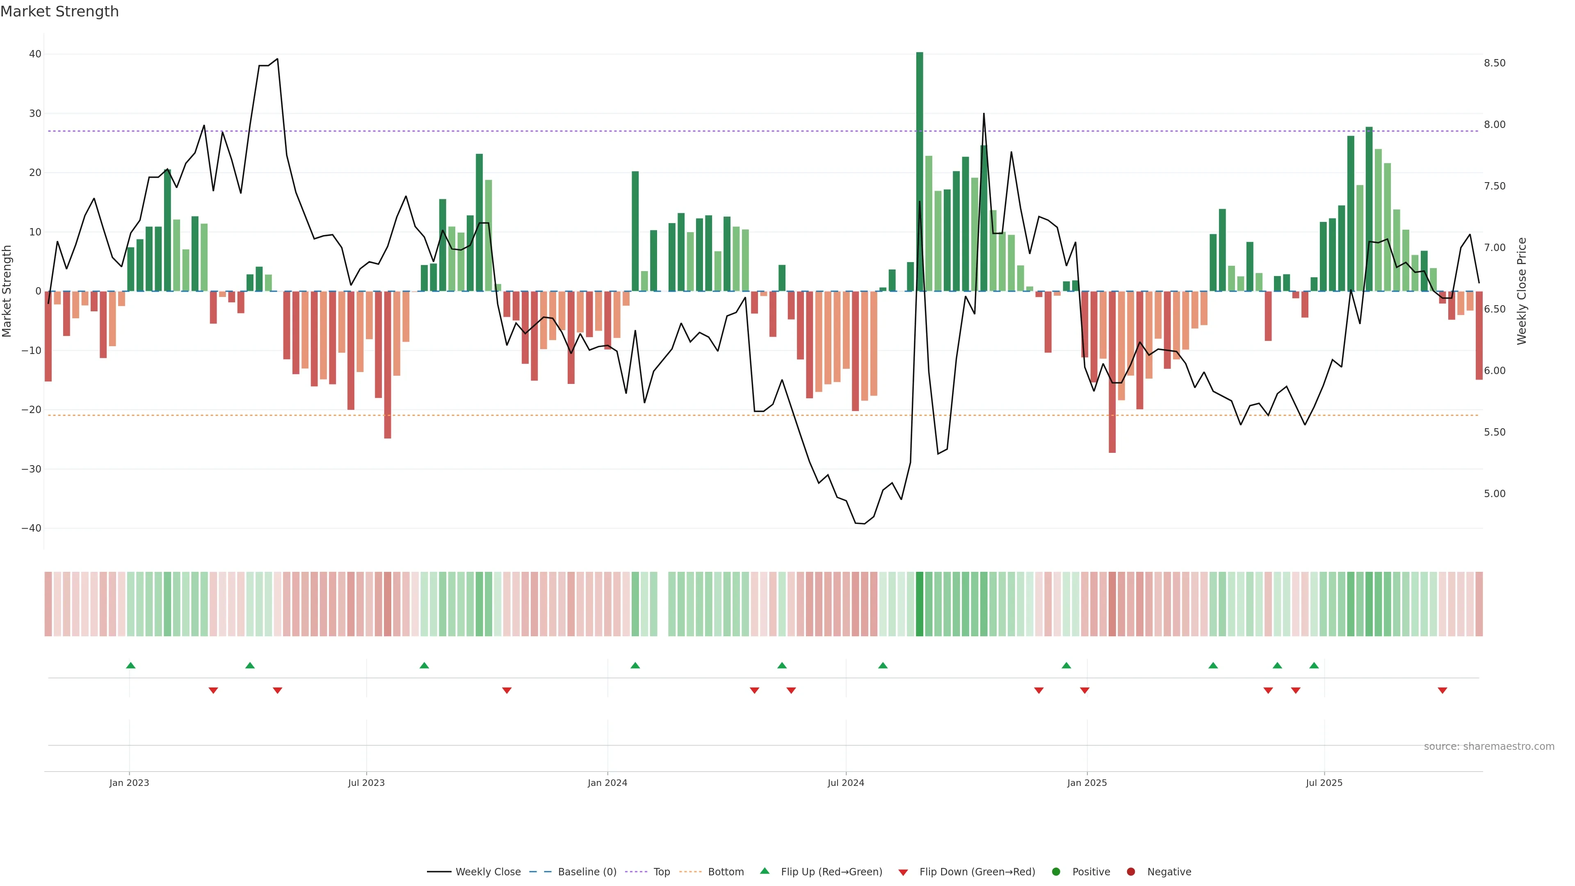Click green flip-up triangle near Jan 2024
Image resolution: width=1575 pixels, height=886 pixels.
[635, 665]
